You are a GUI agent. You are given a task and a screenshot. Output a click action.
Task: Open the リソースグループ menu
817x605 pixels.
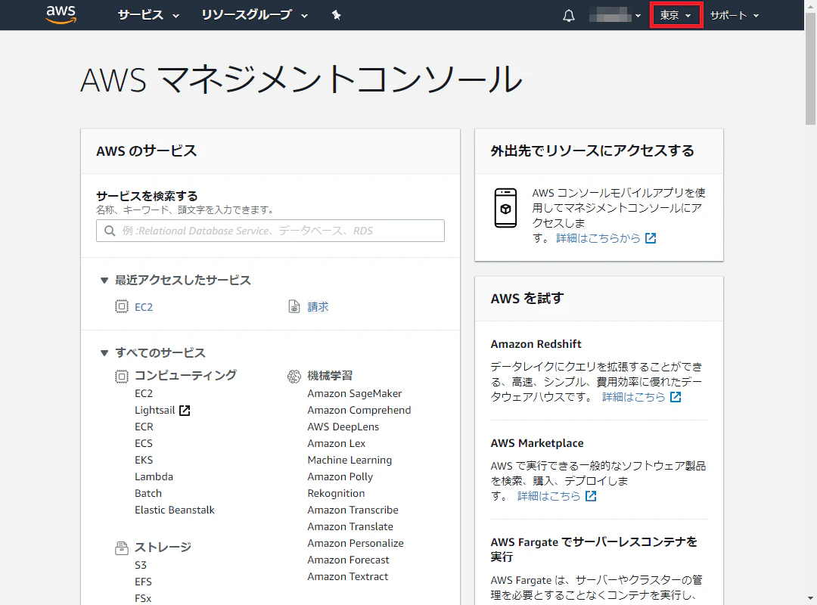coord(255,15)
